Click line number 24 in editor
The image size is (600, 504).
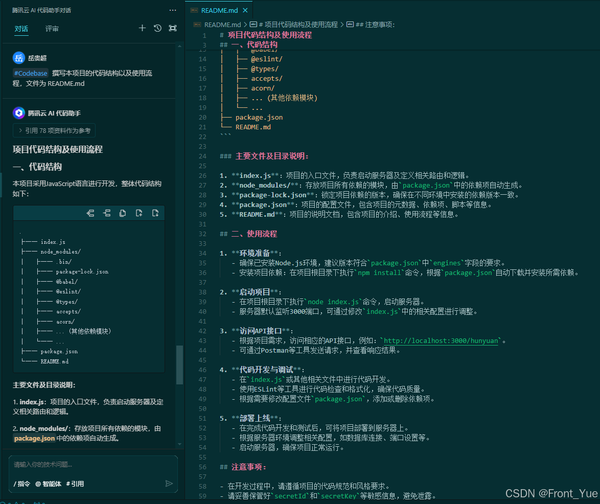click(x=202, y=156)
